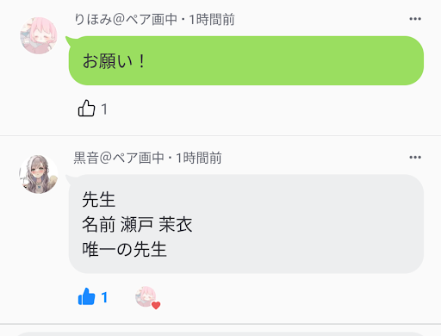Open the three-dot menu on りほみ's comment
Viewport: 441px width, 336px height.
[x=415, y=19]
